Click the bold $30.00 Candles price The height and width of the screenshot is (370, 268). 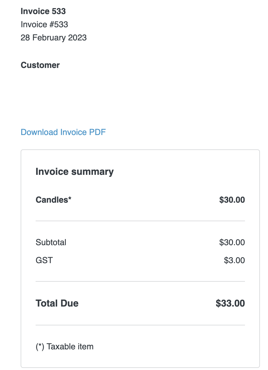[x=232, y=200]
